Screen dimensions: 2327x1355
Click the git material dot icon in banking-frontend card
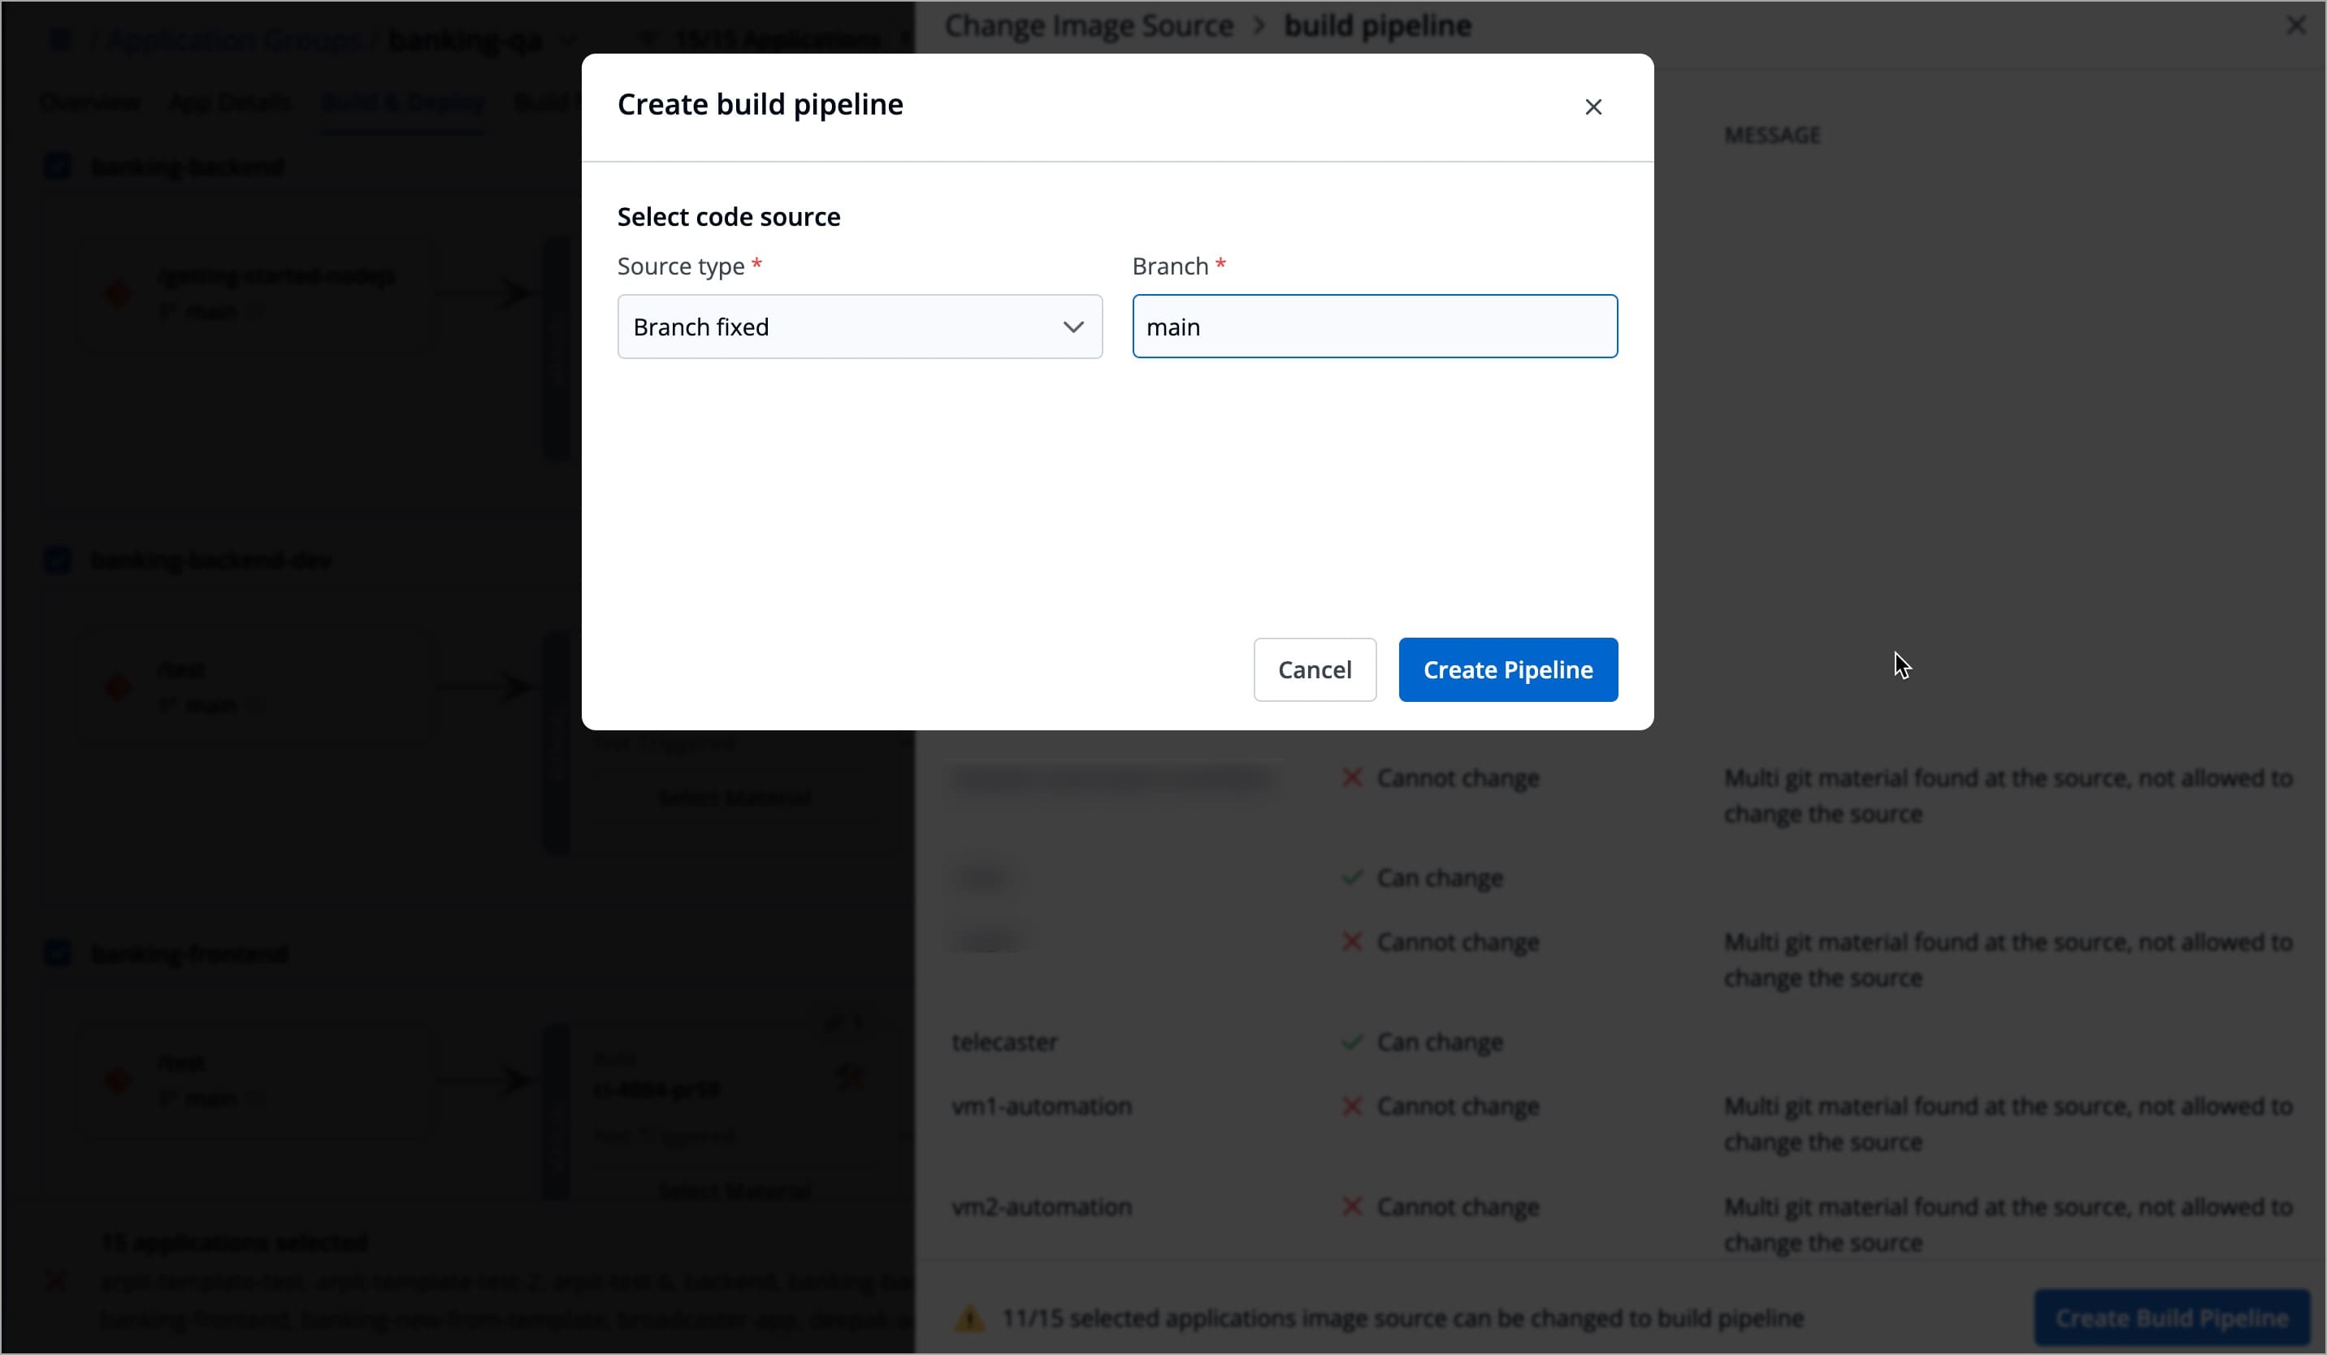pos(118,1078)
